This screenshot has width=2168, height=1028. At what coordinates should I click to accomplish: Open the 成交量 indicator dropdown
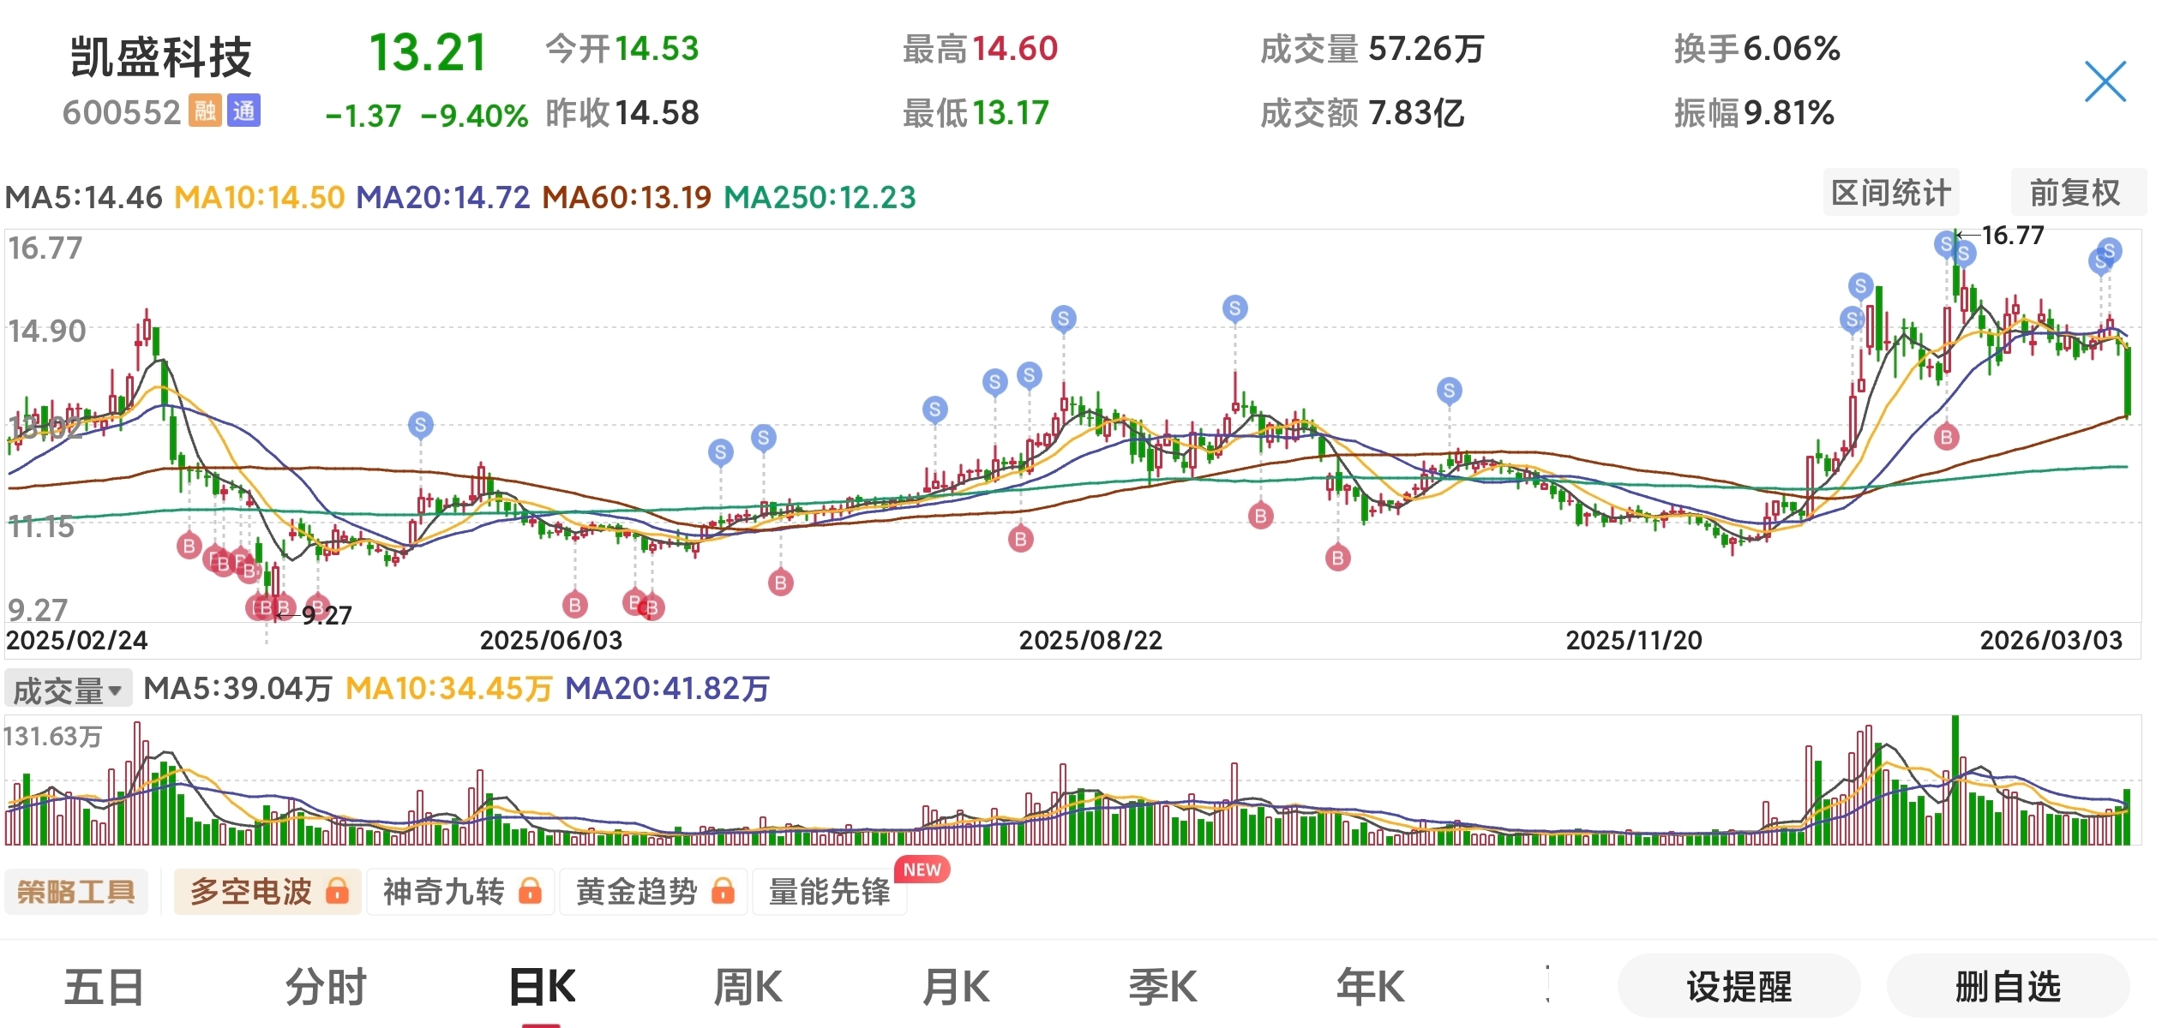point(69,690)
